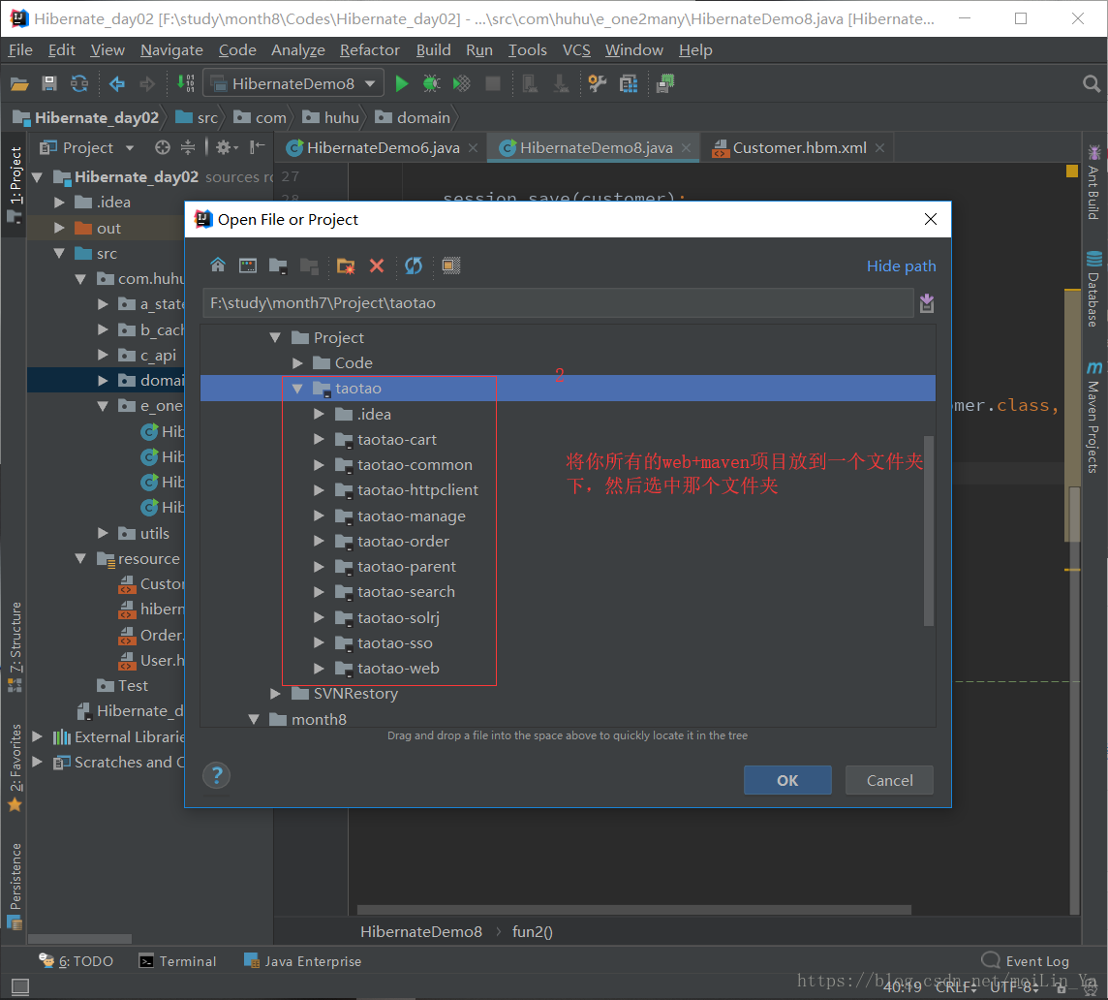Open the Maven Projects side panel
Viewport: 1108px width, 1000px height.
(1093, 418)
